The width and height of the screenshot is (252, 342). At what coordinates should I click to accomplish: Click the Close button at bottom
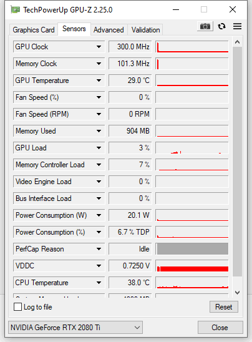tap(220, 328)
